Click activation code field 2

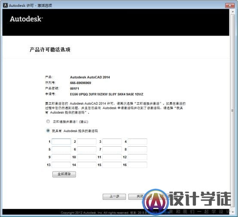pos(87,142)
